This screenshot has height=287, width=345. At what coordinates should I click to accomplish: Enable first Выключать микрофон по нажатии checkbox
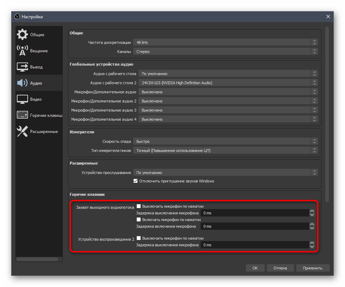coord(139,206)
